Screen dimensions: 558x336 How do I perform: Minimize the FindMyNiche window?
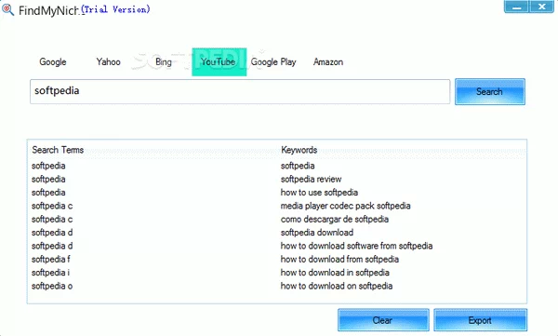tap(516, 7)
